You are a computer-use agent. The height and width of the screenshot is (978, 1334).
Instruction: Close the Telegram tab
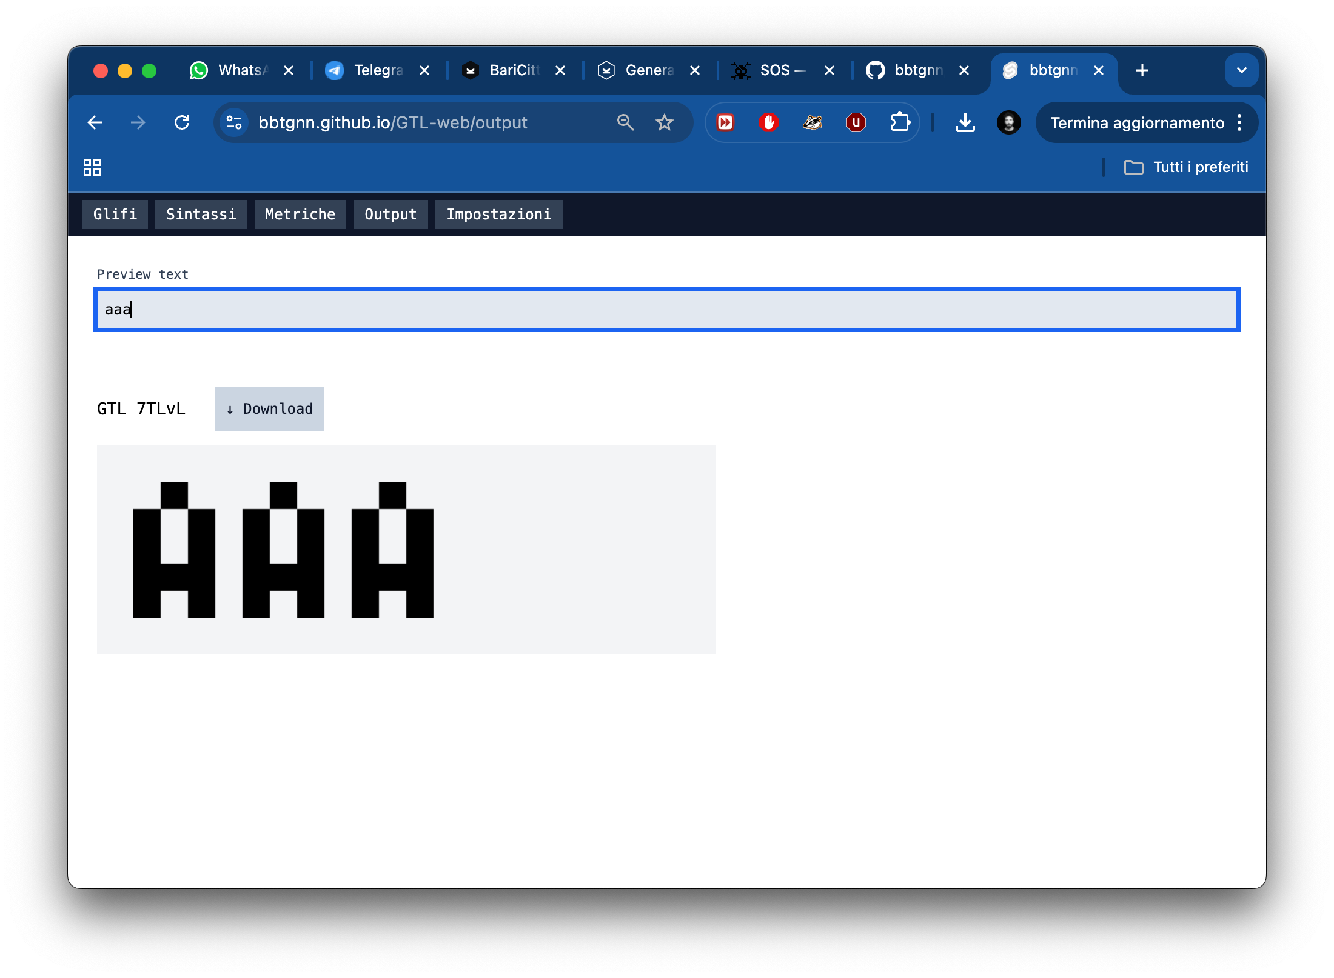(x=425, y=71)
